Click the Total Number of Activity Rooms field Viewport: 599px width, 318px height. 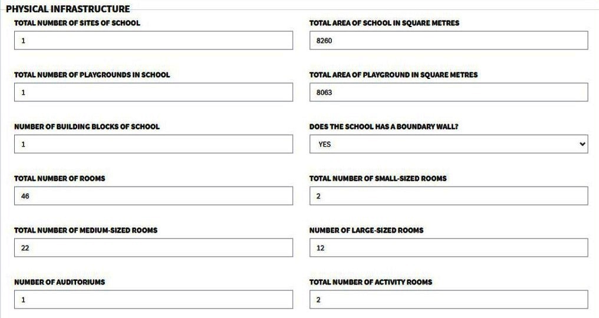[448, 300]
